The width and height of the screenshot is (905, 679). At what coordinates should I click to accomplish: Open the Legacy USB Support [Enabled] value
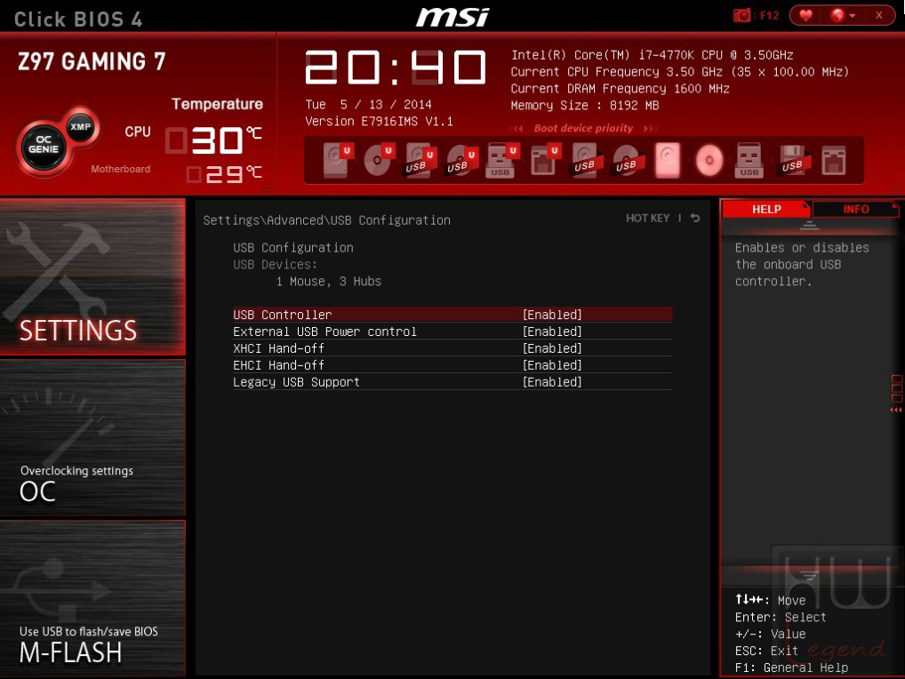(x=552, y=382)
